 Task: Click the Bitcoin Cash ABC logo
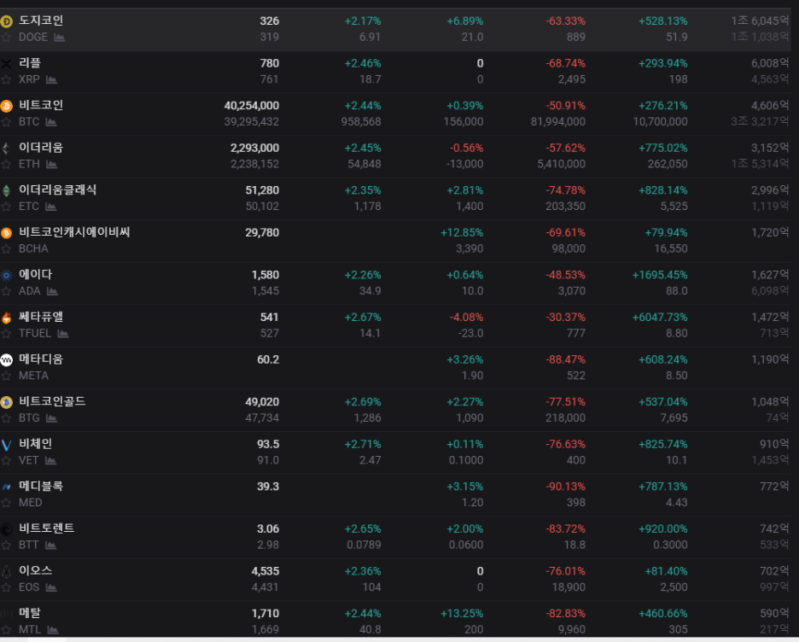pyautogui.click(x=6, y=233)
